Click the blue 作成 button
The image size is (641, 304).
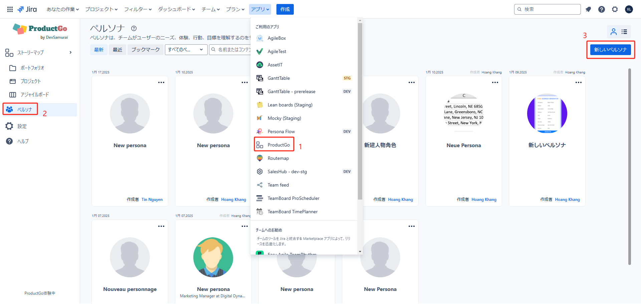coord(285,9)
